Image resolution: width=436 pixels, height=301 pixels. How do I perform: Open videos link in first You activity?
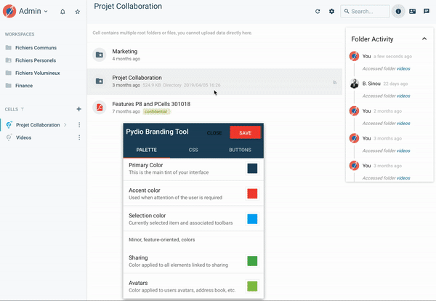tap(403, 69)
